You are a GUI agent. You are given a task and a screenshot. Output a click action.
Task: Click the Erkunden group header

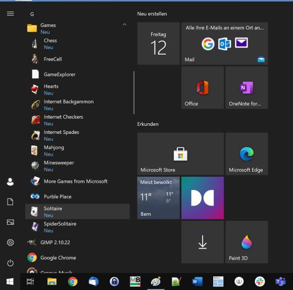148,124
